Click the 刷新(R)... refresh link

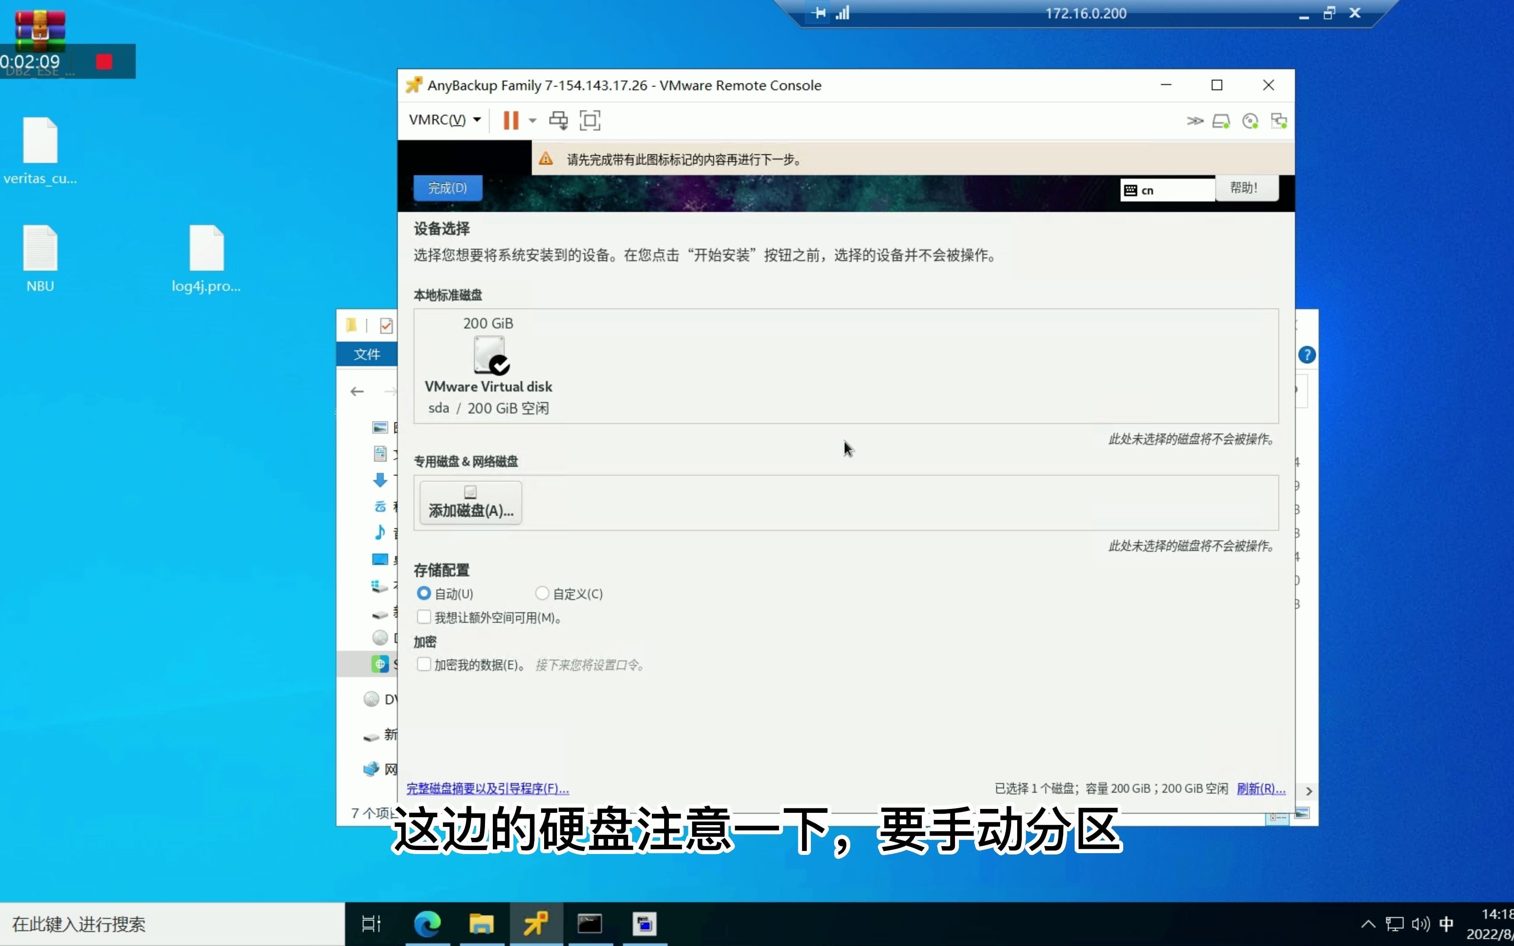[x=1261, y=788]
